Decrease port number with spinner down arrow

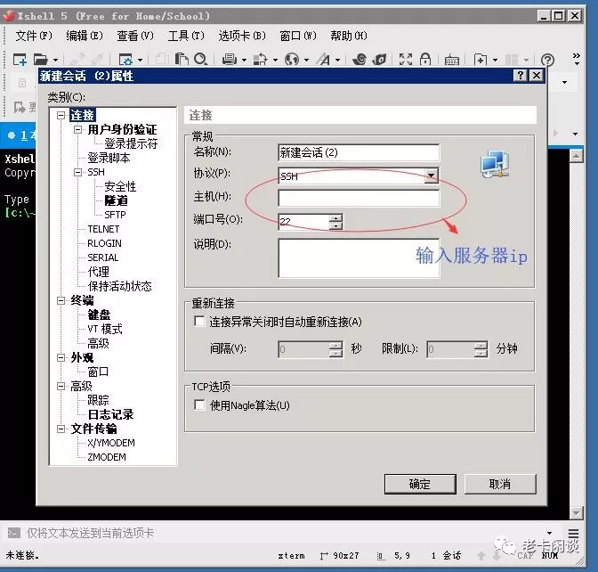click(336, 225)
